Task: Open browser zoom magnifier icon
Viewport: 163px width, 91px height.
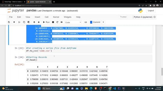Action: [x=139, y=6]
